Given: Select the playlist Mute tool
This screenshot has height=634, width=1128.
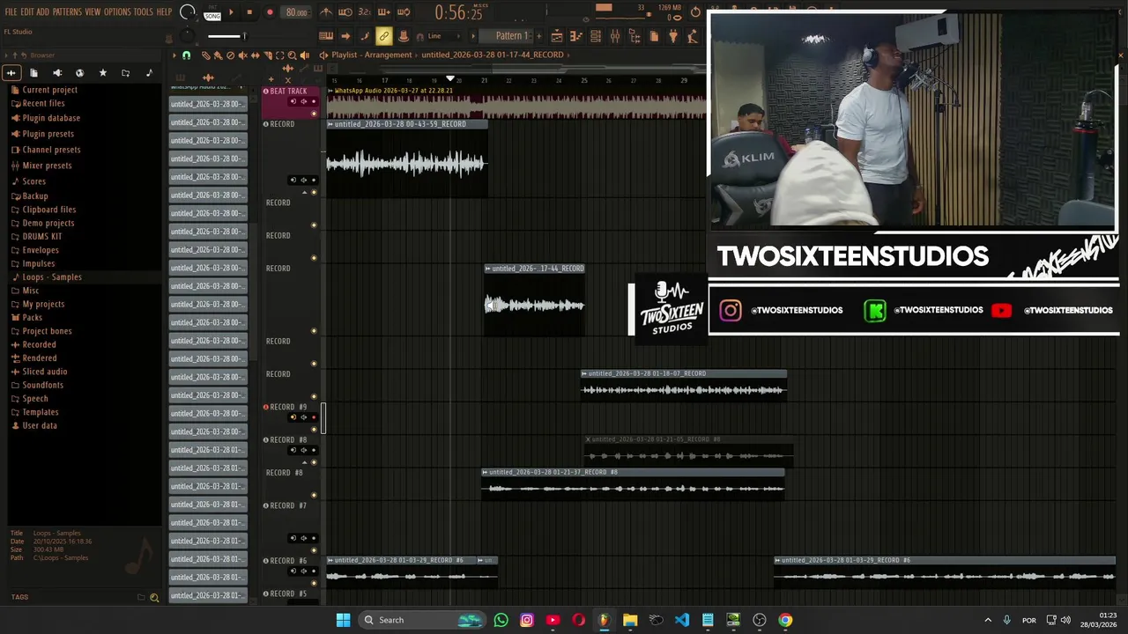Looking at the screenshot, I should [242, 55].
